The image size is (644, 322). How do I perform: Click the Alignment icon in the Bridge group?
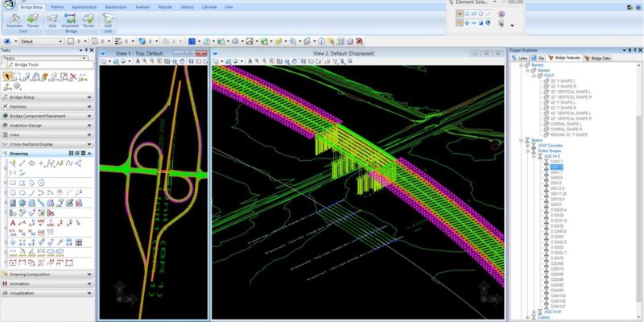click(70, 19)
